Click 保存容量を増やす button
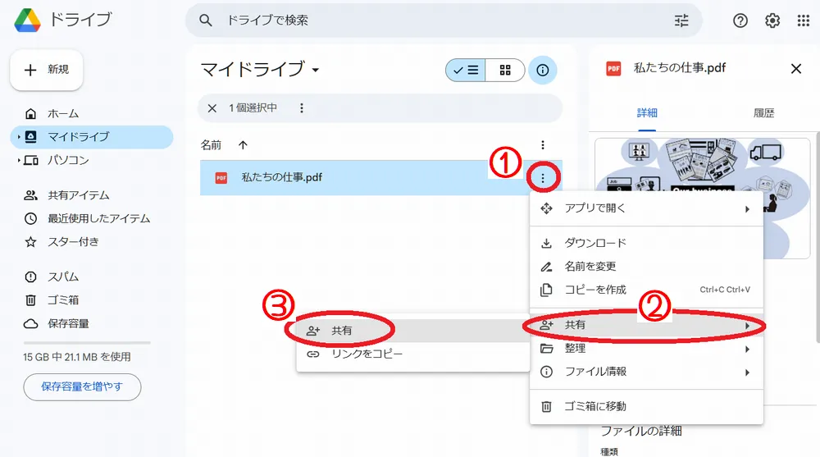Viewport: 820px width, 457px height. (82, 386)
